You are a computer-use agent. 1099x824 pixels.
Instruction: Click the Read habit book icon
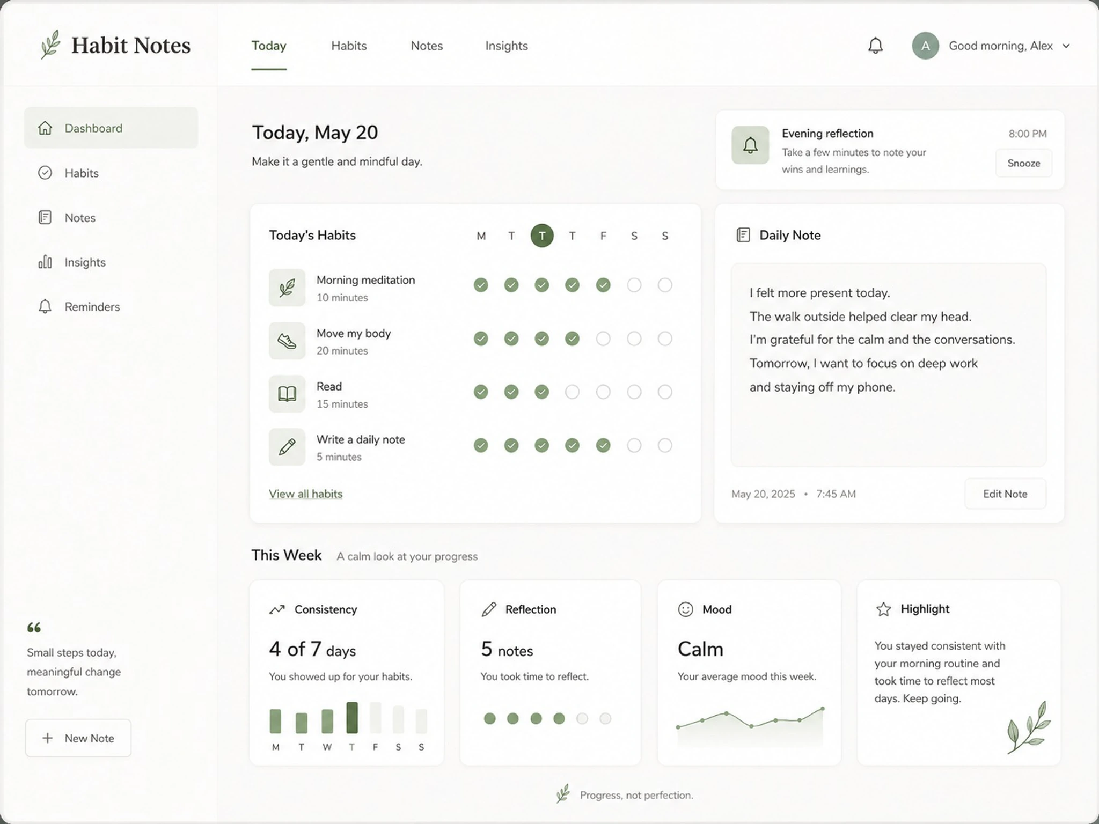tap(287, 394)
